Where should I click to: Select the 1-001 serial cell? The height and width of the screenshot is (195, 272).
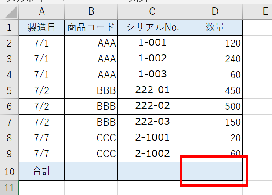click(152, 43)
